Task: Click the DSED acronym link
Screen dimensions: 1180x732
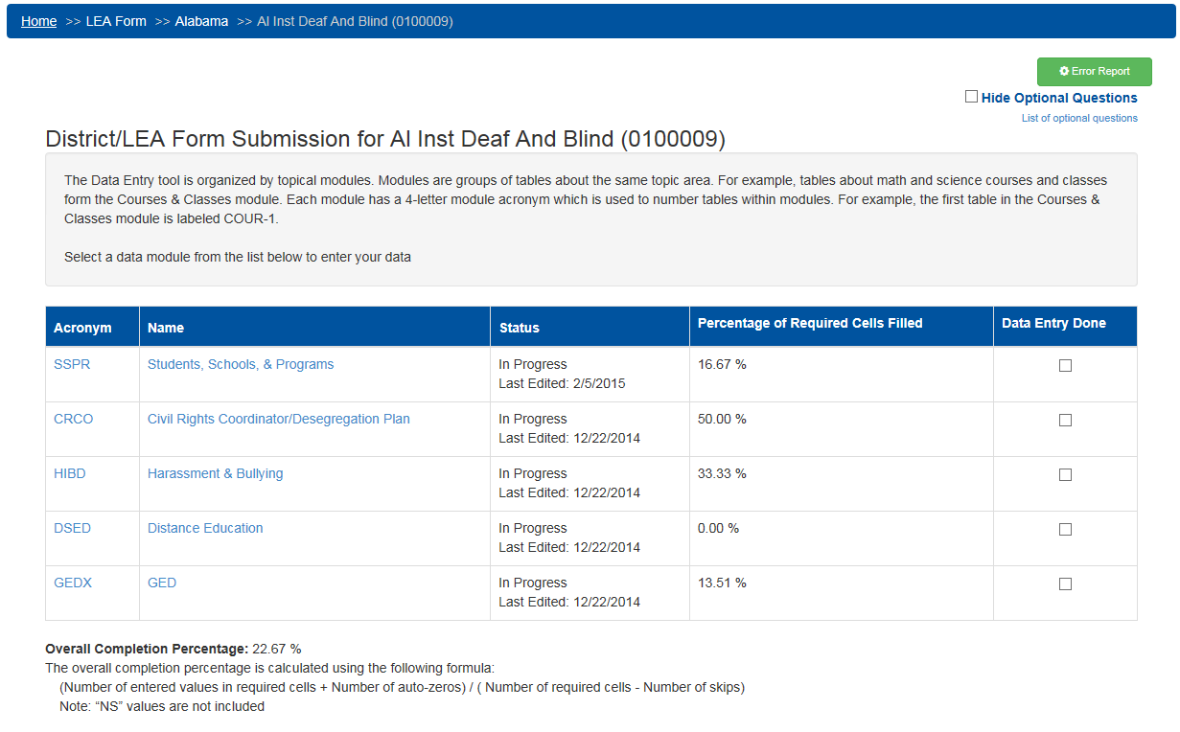Action: (x=73, y=529)
